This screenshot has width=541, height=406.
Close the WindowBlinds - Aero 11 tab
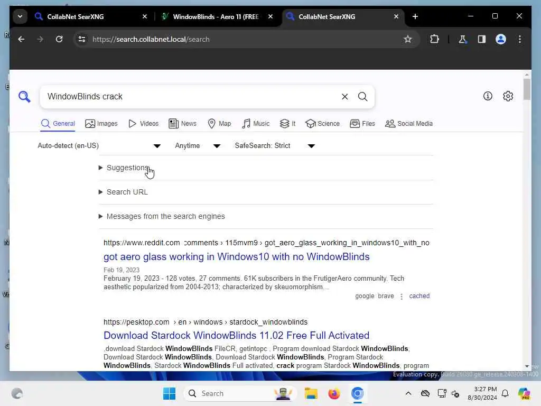pos(270,16)
